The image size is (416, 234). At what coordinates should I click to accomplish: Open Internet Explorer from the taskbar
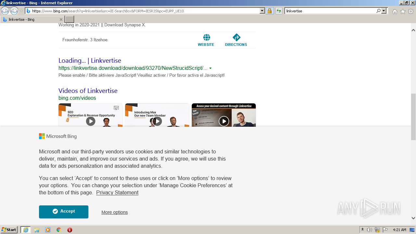click(26, 230)
